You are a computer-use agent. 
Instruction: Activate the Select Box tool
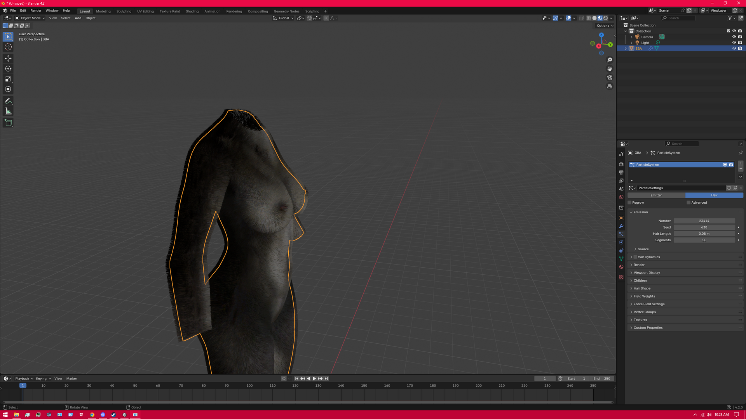coord(8,37)
